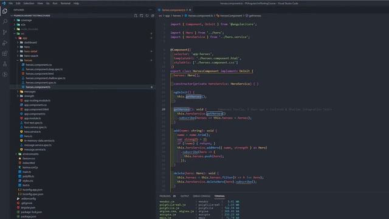The image size is (389, 219).
Task: Open package-lock.json file
Action: [x=31, y=212]
